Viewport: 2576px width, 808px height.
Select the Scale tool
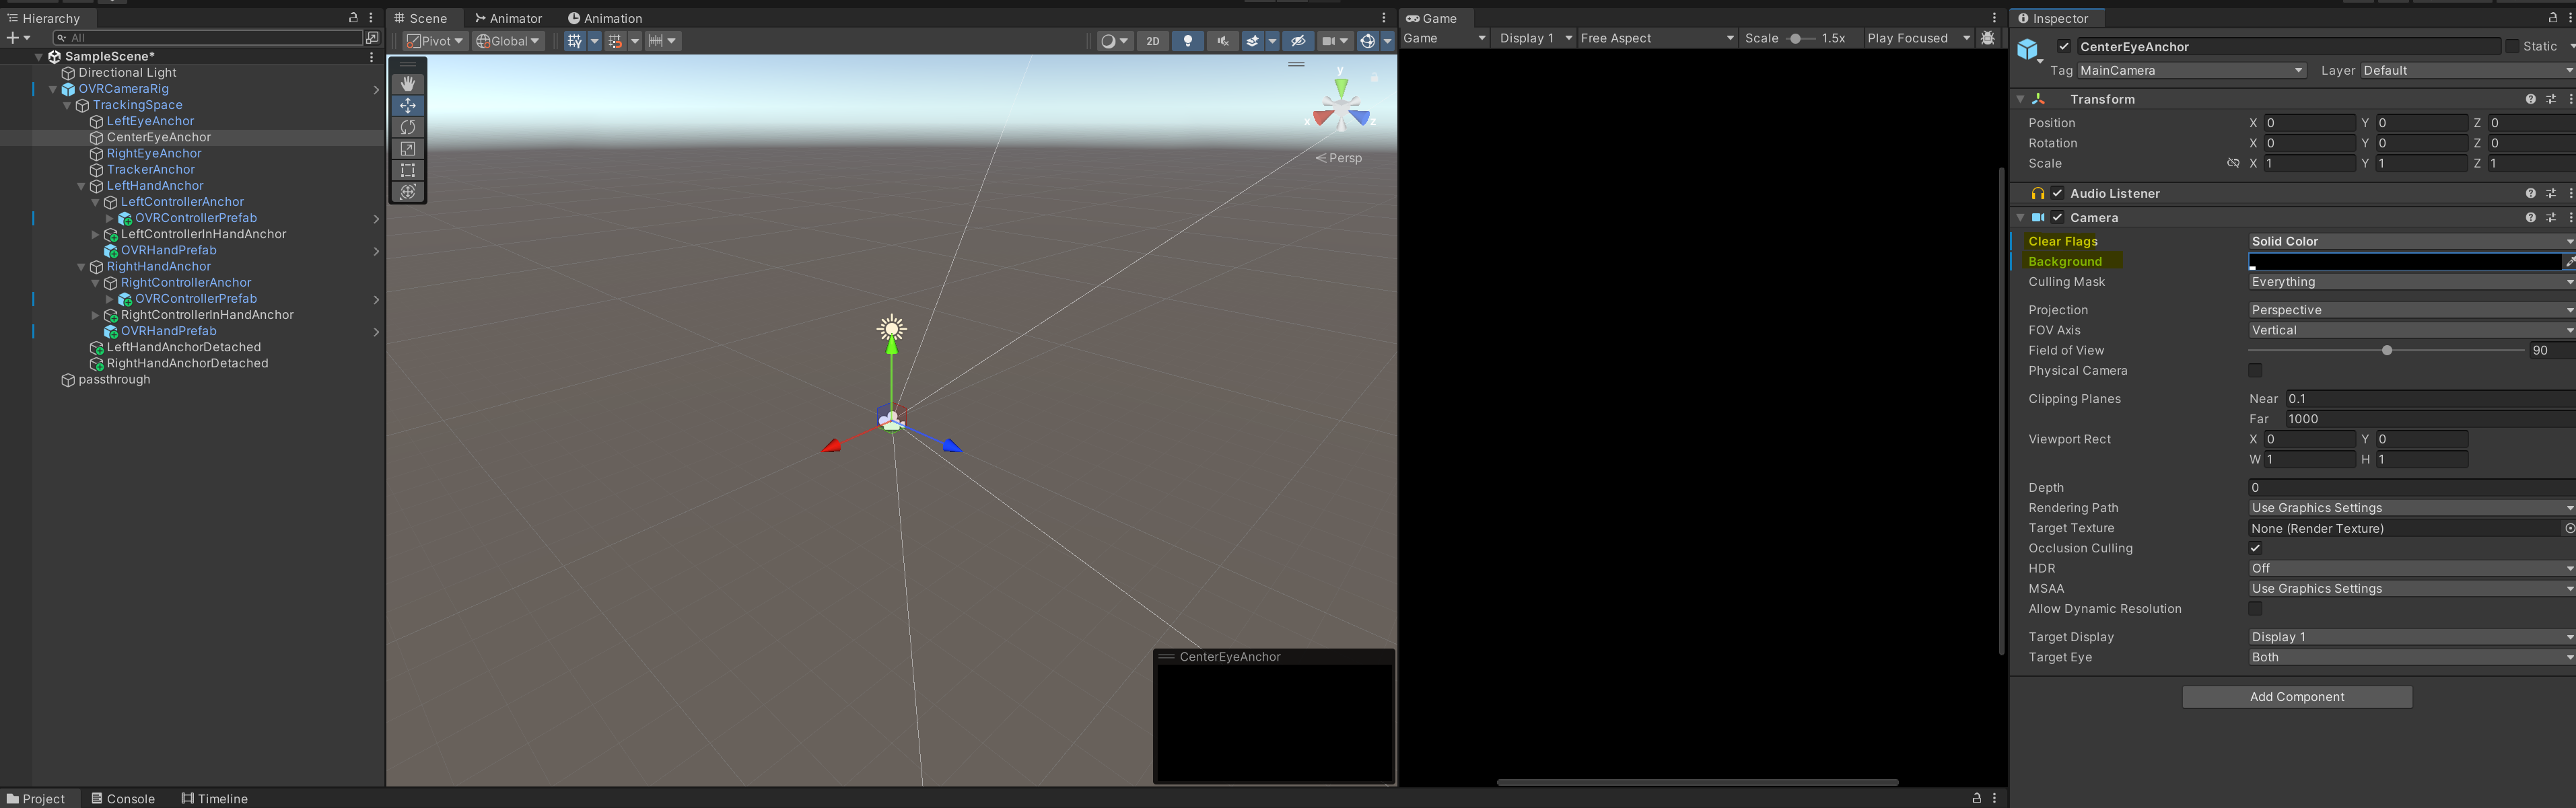pyautogui.click(x=408, y=149)
